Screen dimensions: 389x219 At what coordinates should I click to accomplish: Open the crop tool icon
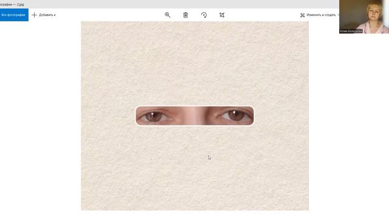point(222,15)
